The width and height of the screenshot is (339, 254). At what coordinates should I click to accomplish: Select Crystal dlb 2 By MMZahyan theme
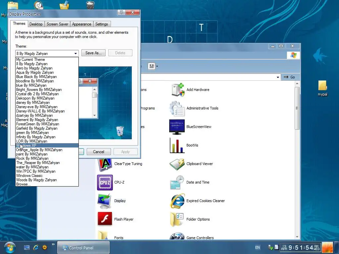click(x=47, y=94)
